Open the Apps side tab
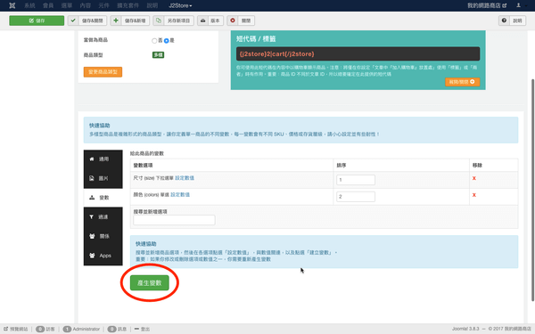 click(103, 256)
